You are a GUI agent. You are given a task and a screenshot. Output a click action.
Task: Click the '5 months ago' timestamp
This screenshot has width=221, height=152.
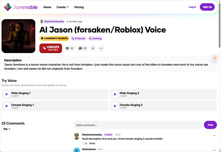(75, 22)
